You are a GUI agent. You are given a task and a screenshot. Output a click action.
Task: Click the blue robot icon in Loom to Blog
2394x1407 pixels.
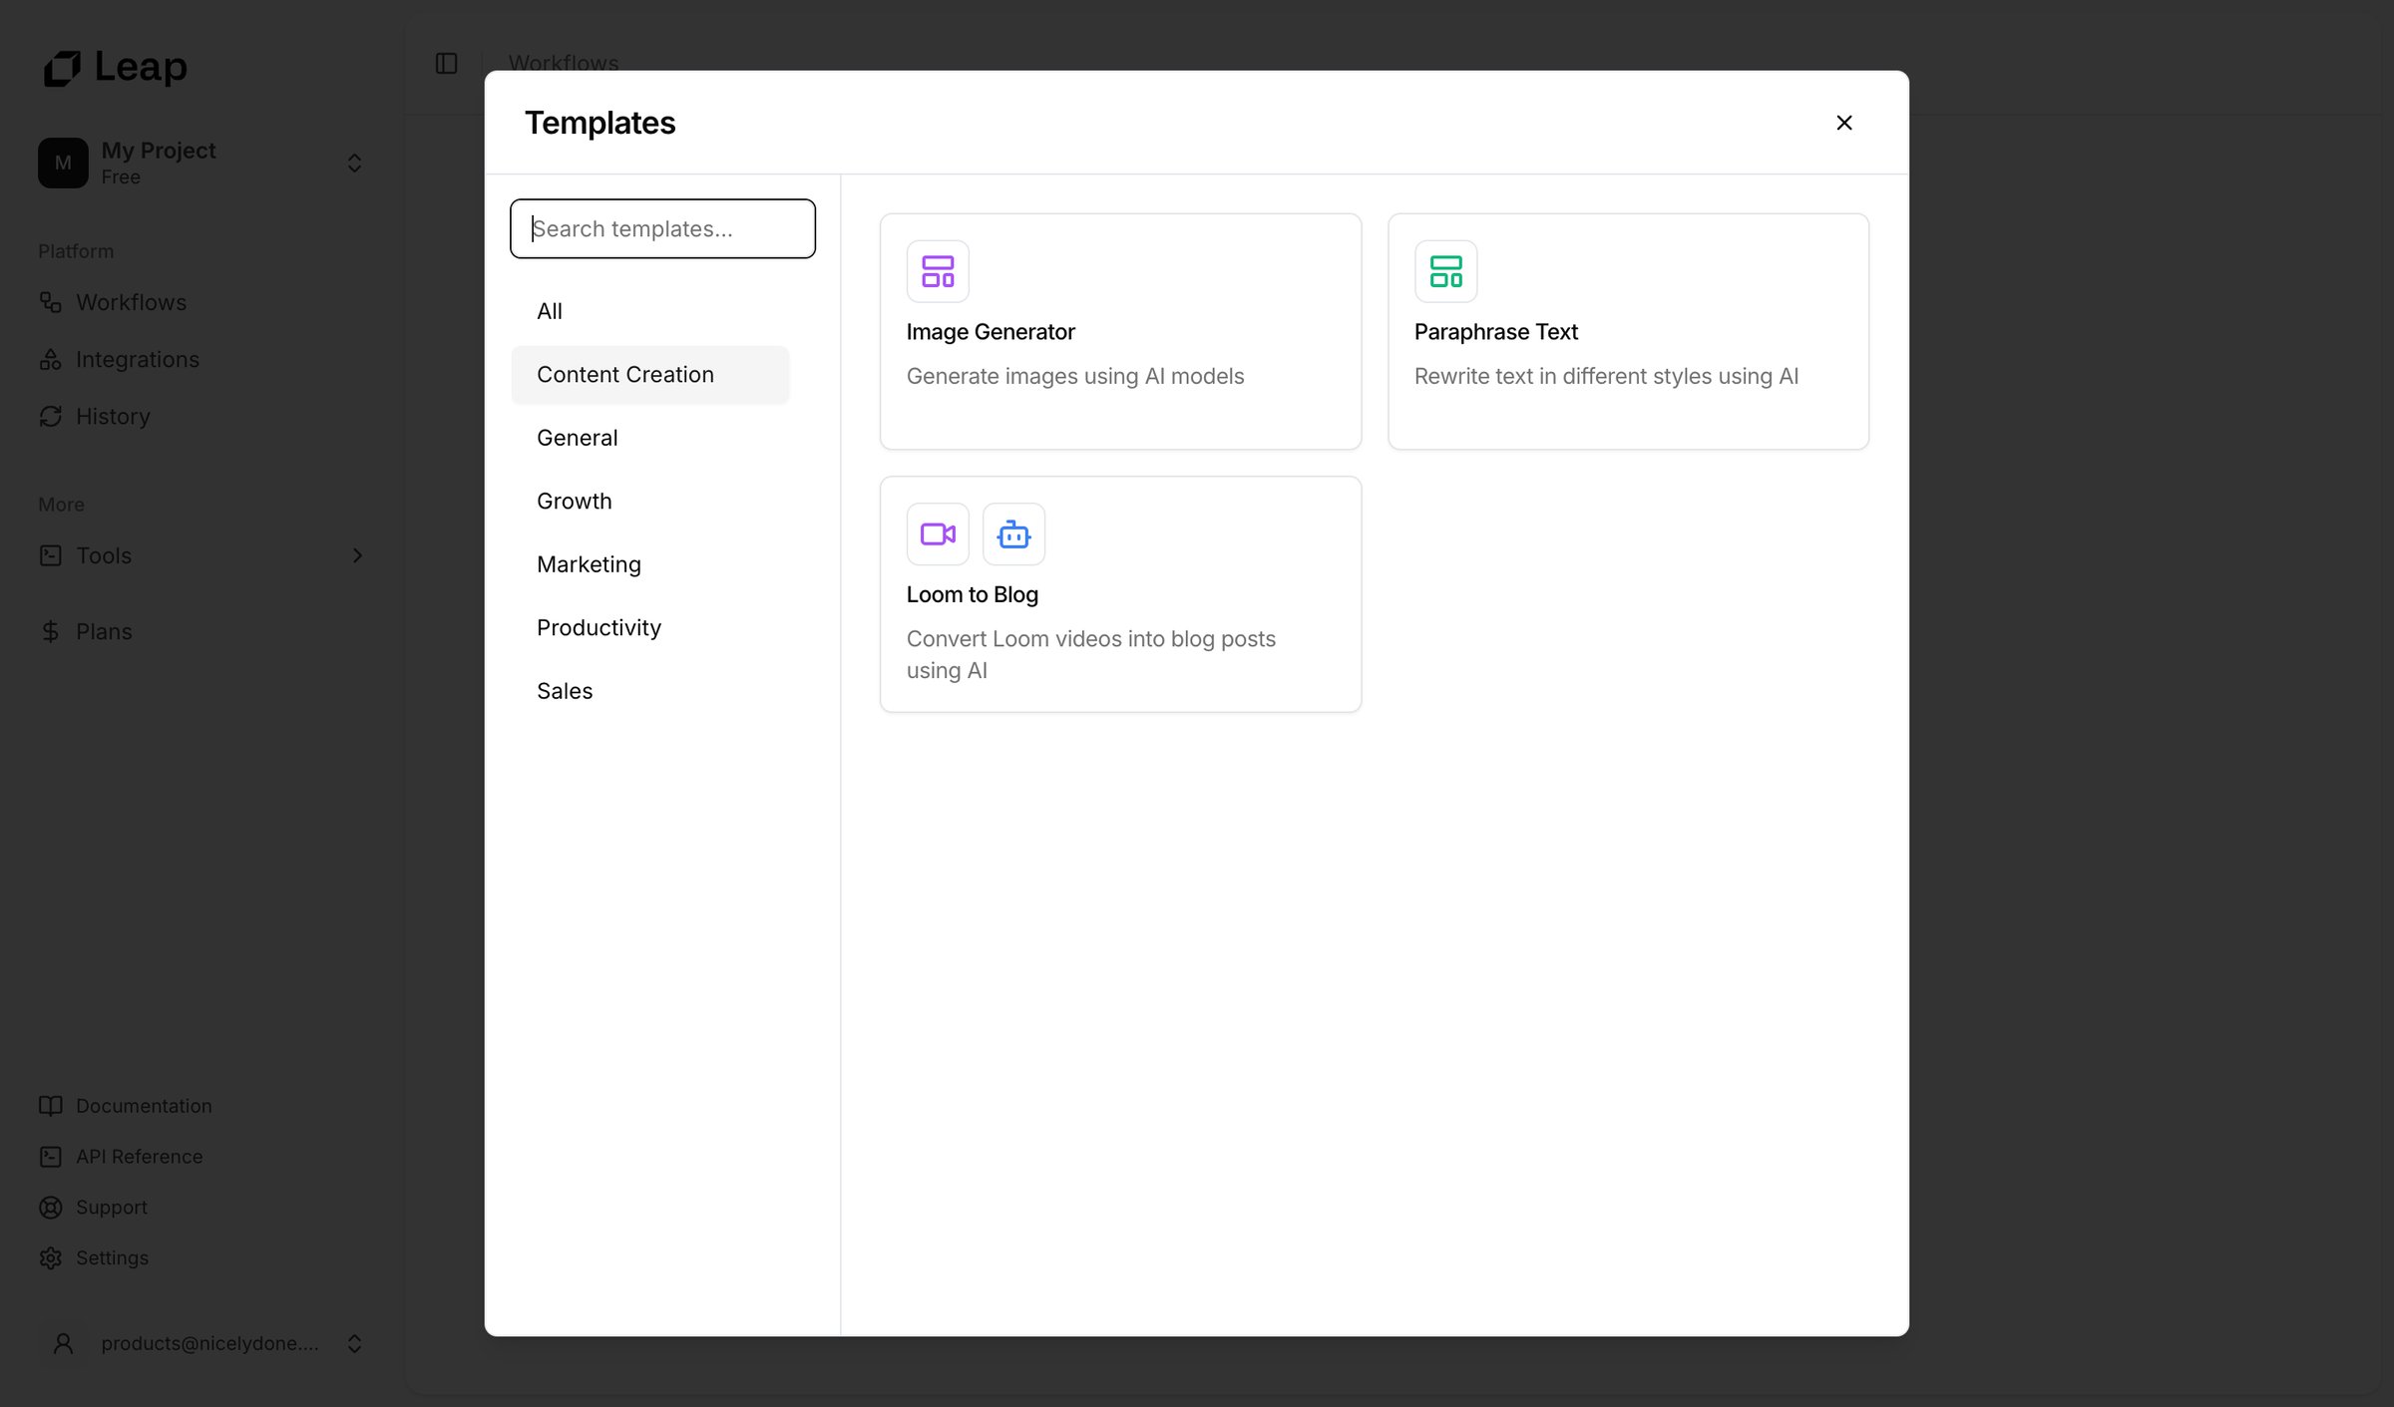pyautogui.click(x=1013, y=534)
